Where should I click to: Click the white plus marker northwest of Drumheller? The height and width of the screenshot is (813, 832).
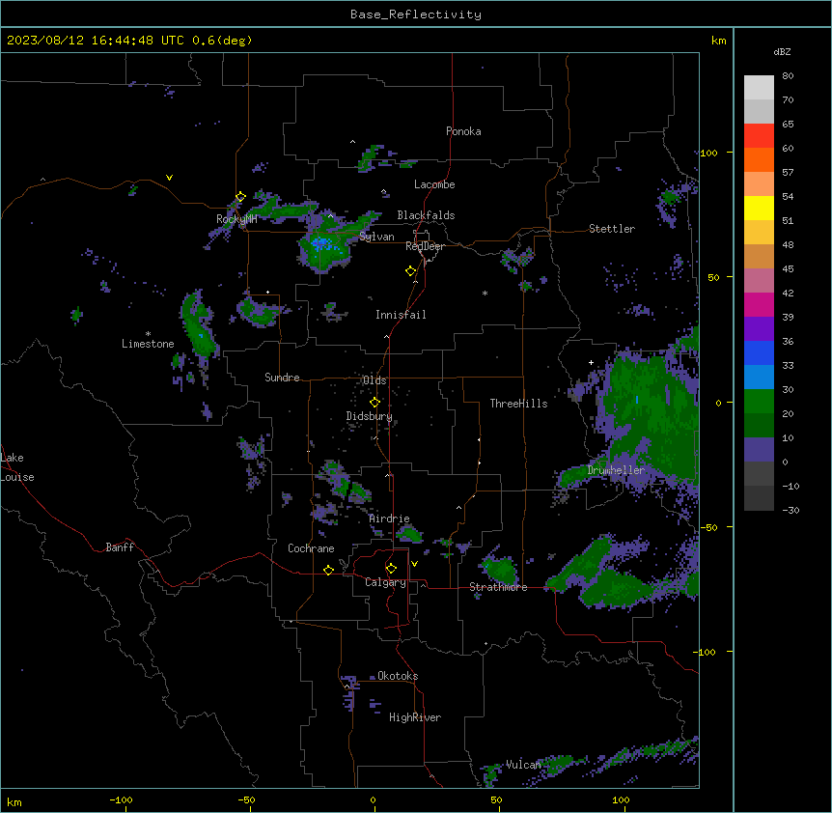[591, 362]
